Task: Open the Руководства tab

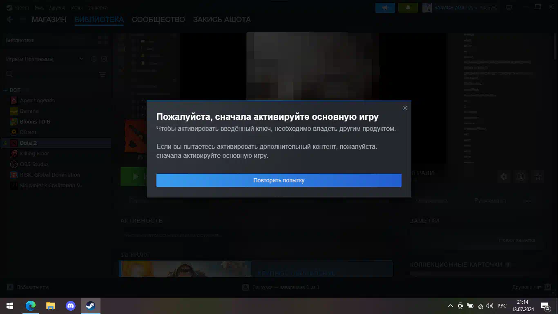Action: 490,201
